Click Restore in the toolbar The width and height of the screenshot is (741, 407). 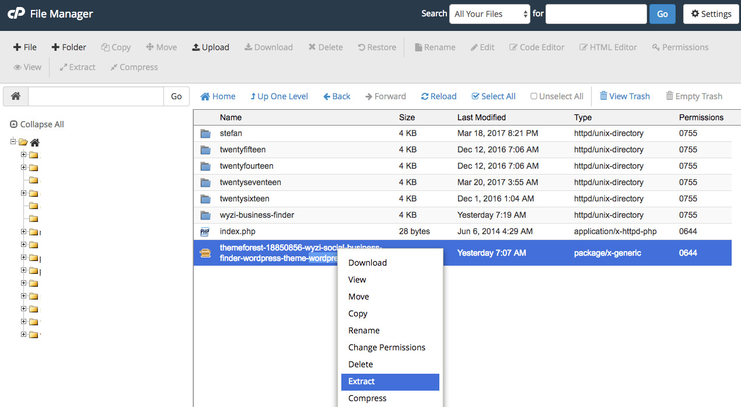click(377, 47)
